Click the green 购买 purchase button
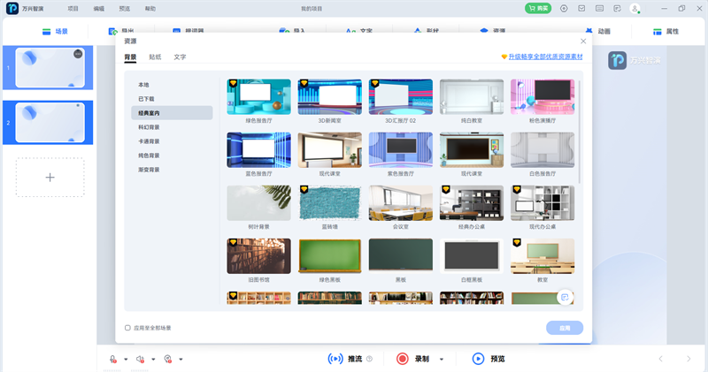Image resolution: width=708 pixels, height=372 pixels. [537, 8]
